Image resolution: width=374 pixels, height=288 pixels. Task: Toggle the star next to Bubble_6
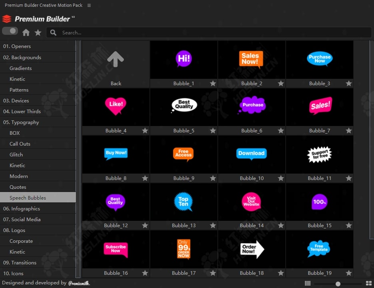(281, 131)
